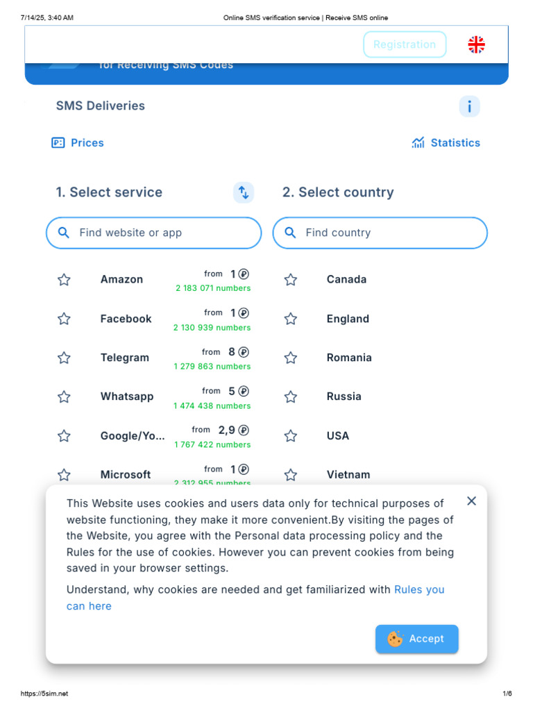Viewport: 533px width, 711px height.
Task: Close the cookie notice with X
Action: (x=471, y=501)
